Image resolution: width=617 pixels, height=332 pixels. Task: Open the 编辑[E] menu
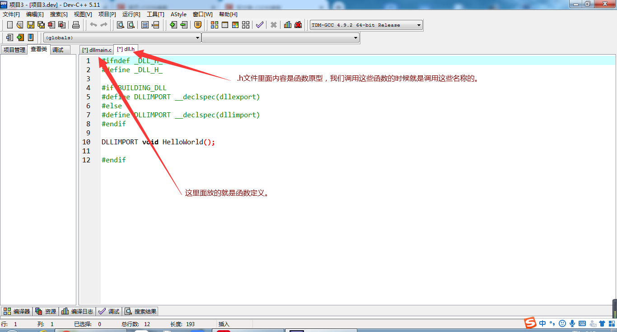click(x=35, y=14)
